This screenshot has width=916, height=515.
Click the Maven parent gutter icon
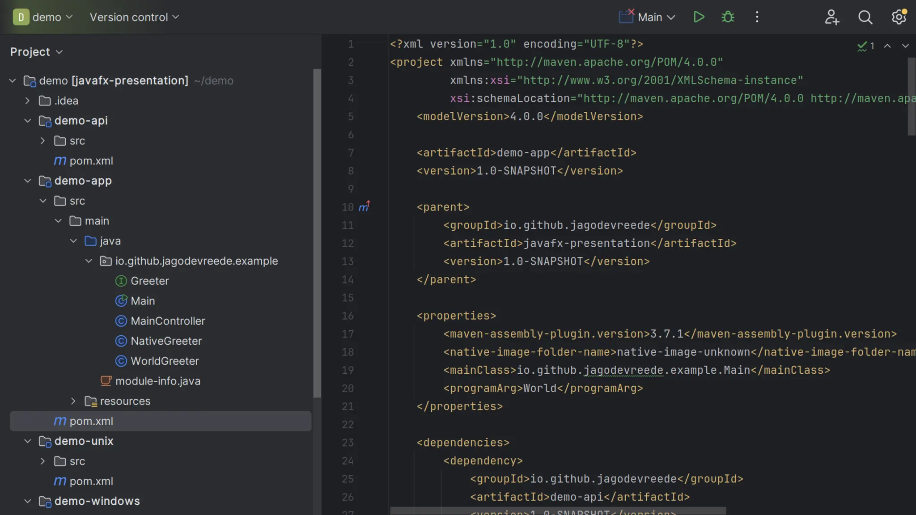tap(364, 207)
